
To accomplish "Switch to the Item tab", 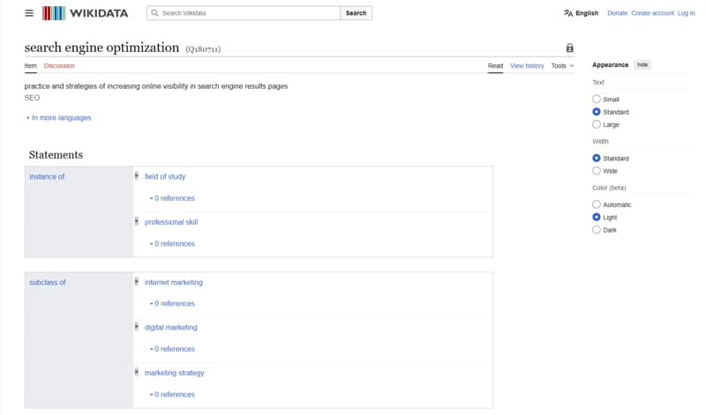I will [x=31, y=66].
